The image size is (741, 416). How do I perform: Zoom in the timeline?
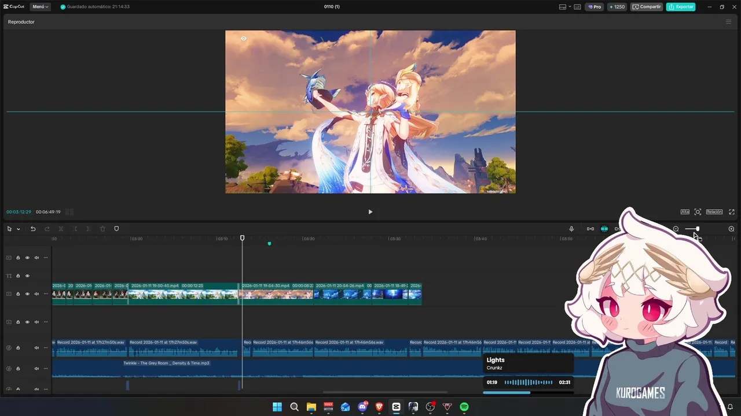click(731, 229)
